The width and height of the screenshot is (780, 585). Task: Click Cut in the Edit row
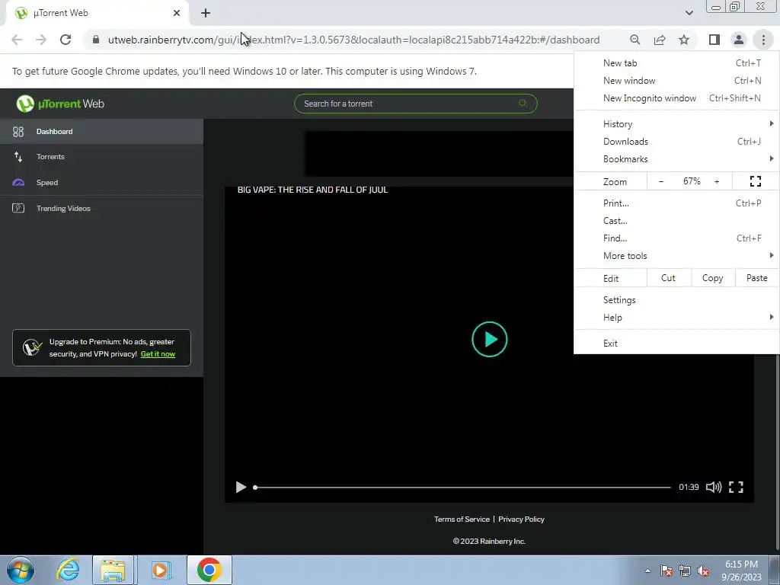(668, 278)
